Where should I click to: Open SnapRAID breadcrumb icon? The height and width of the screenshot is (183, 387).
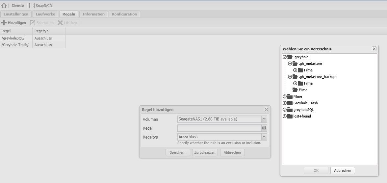coord(32,6)
